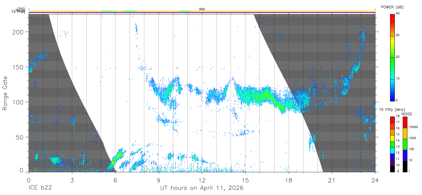The height and width of the screenshot is (195, 422).
Task: Click the 21 tick label on UT hours axis
Action: pyautogui.click(x=332, y=180)
